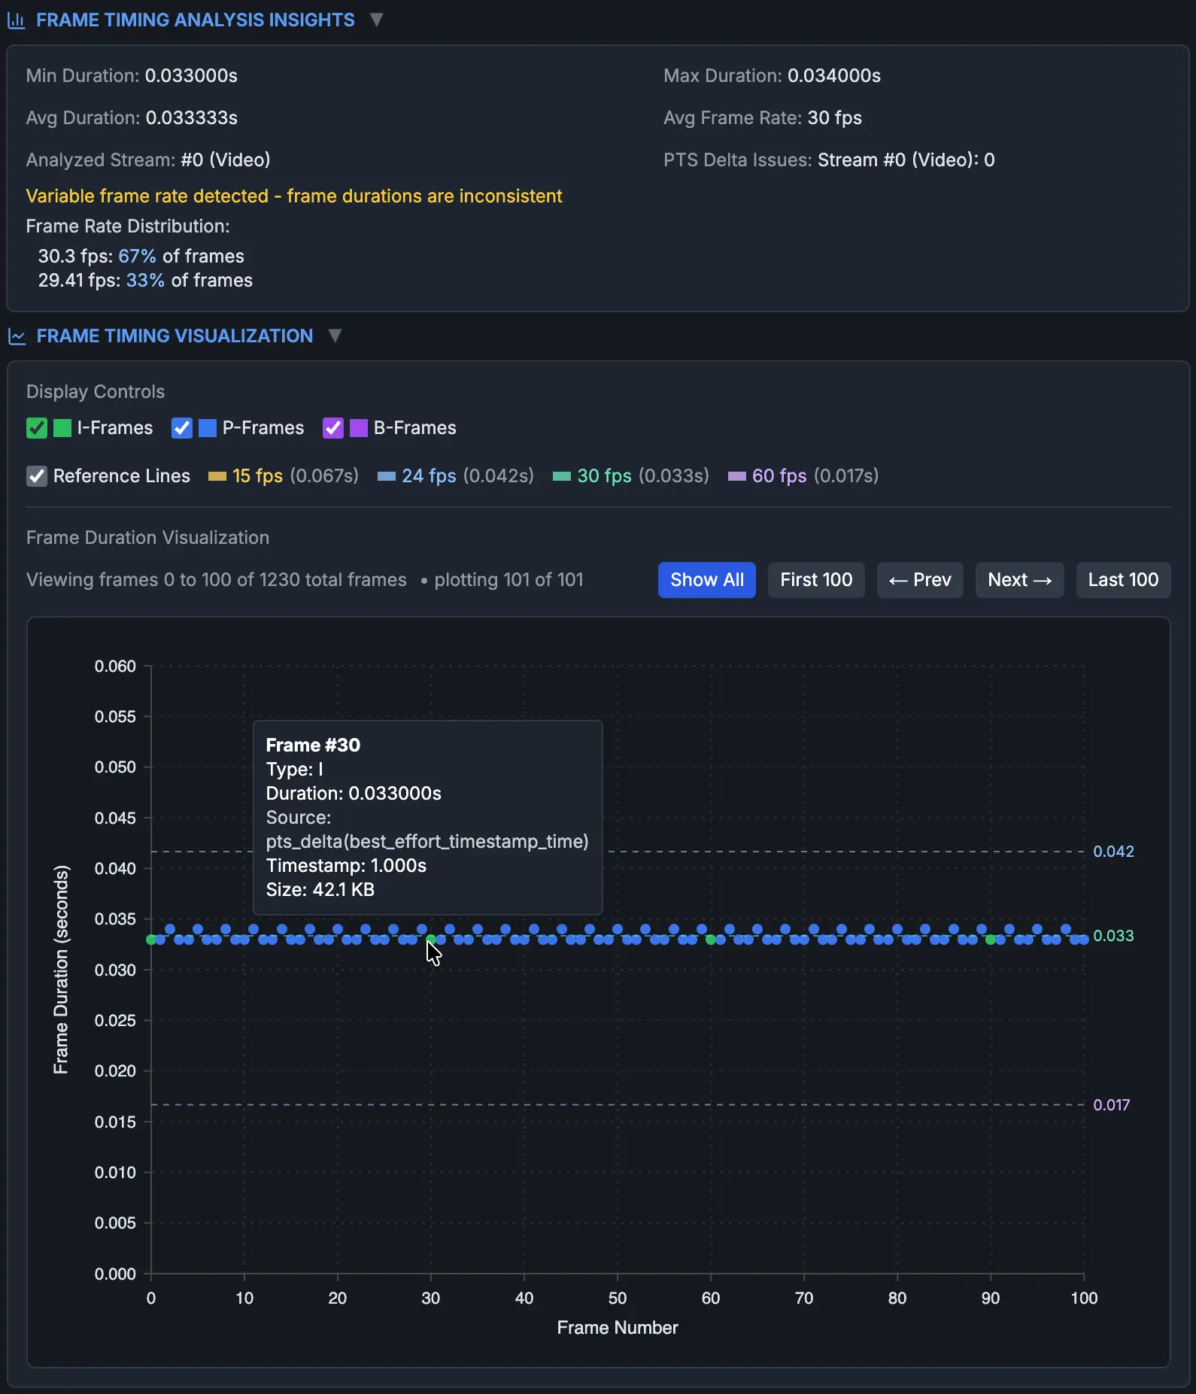Viewport: 1196px width, 1394px height.
Task: Go to the Next frame range
Action: coord(1020,580)
